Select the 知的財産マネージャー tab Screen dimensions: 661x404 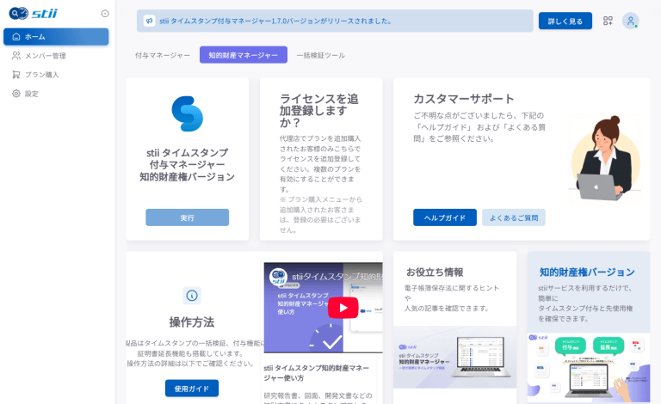click(x=244, y=55)
